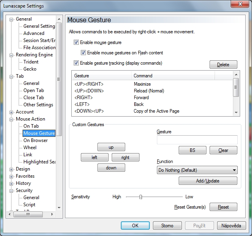Image resolution: width=252 pixels, height=236 pixels.
Task: Select Mouse Gesture tree item
Action: pyautogui.click(x=39, y=133)
